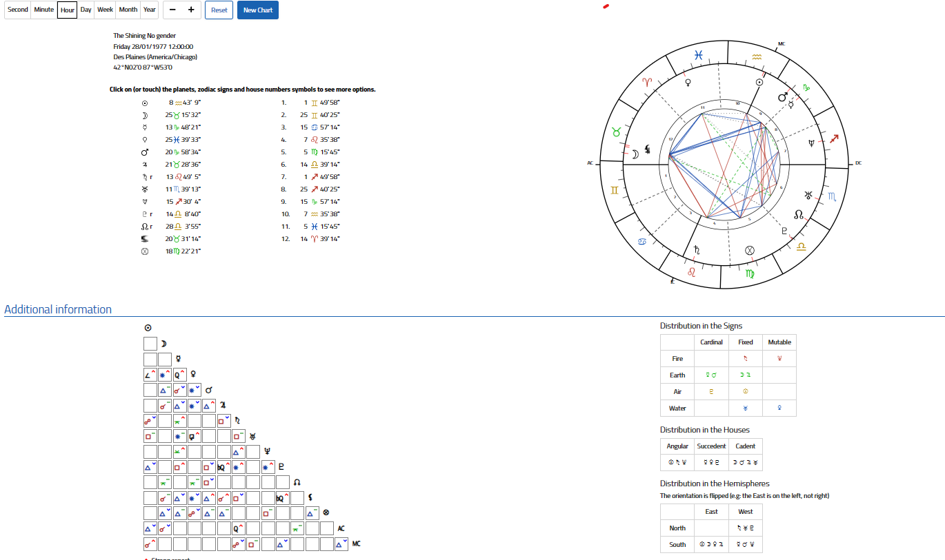Click the Saturn glyph inside the chart wheel
Image resolution: width=945 pixels, height=560 pixels.
(x=697, y=250)
